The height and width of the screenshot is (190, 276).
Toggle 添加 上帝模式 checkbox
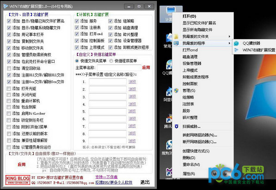77,47
